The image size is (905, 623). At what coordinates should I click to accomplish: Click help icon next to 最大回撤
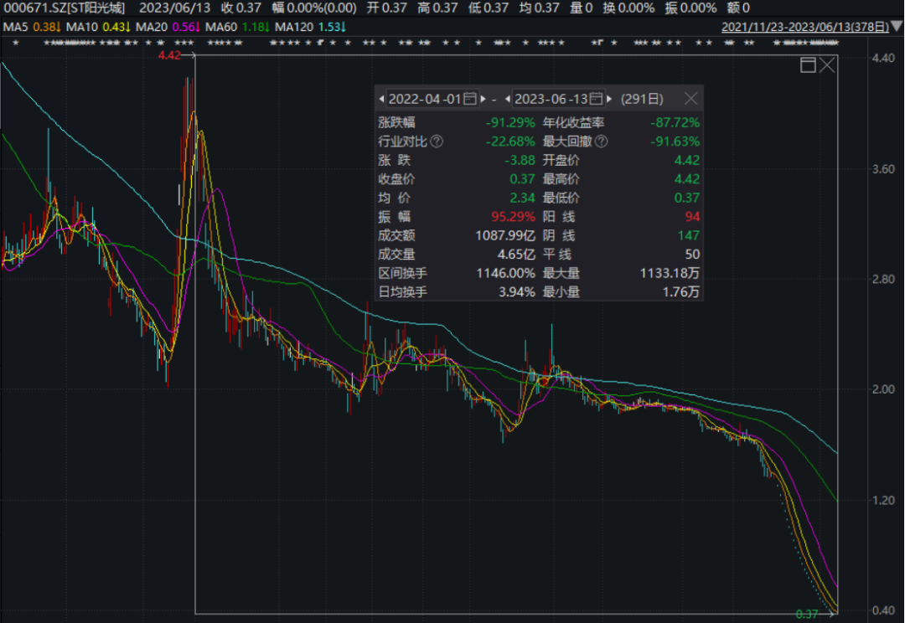point(600,141)
